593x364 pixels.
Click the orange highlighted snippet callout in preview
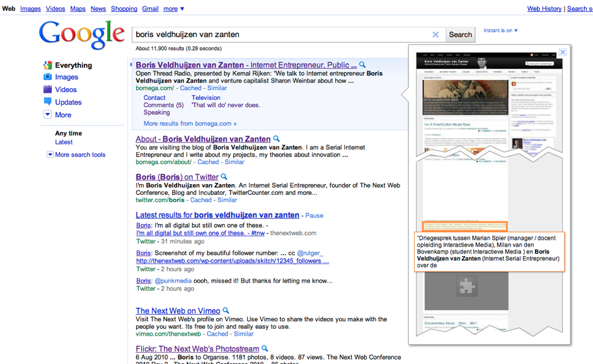click(490, 252)
